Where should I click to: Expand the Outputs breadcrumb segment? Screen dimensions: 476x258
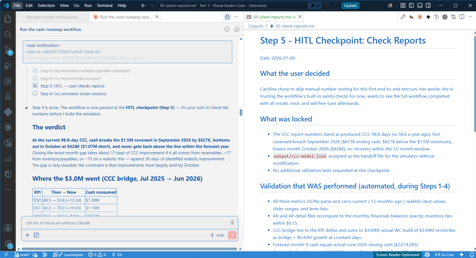pyautogui.click(x=256, y=26)
